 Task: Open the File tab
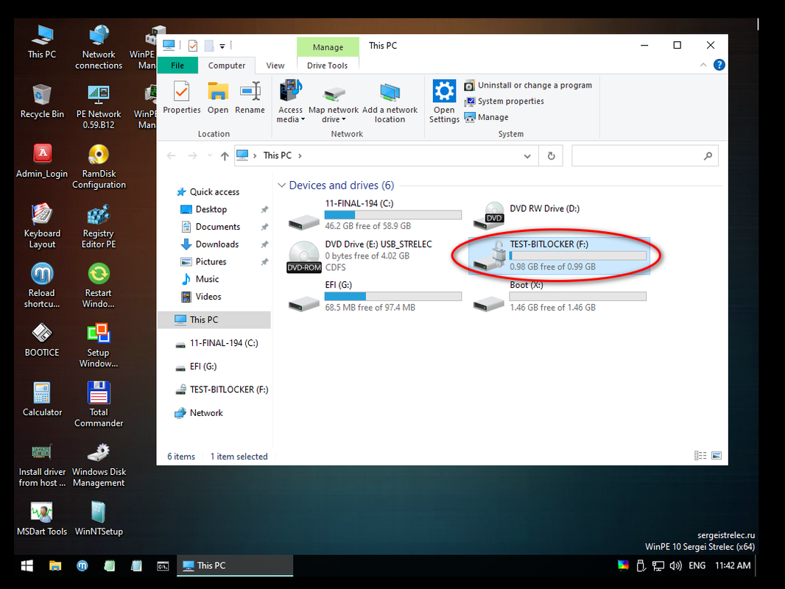click(x=177, y=66)
